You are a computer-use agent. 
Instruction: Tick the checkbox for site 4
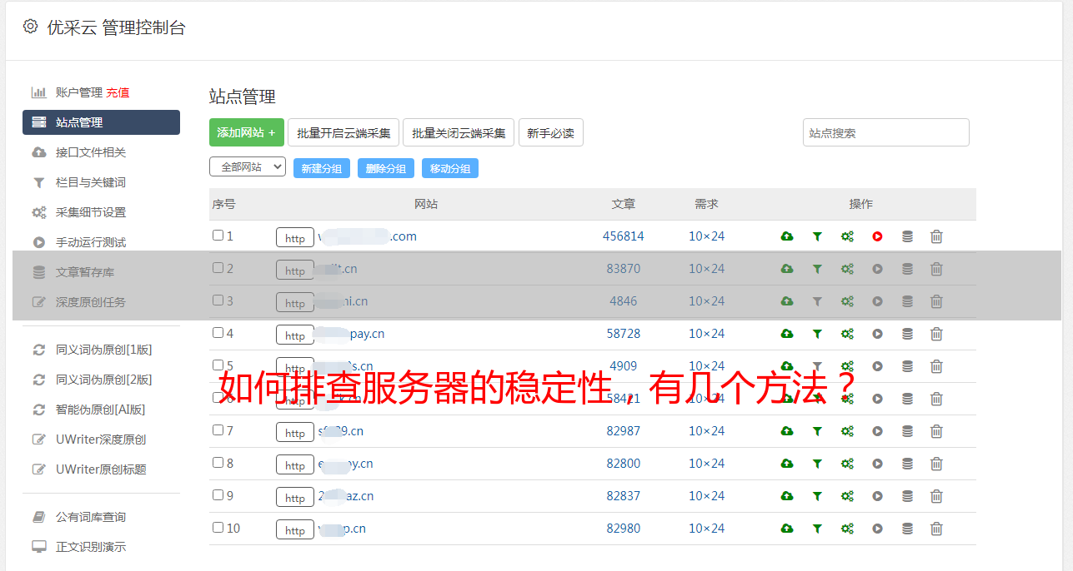pos(218,333)
